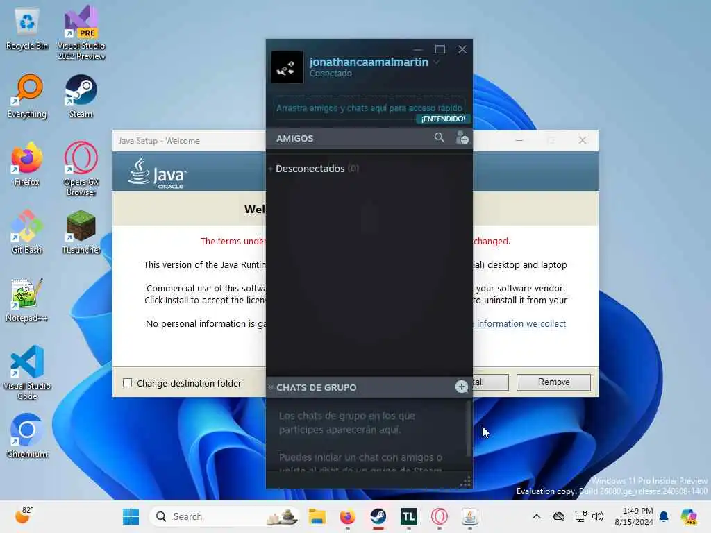Select the Firefox desktop shortcut
Image resolution: width=711 pixels, height=533 pixels.
coord(27,164)
